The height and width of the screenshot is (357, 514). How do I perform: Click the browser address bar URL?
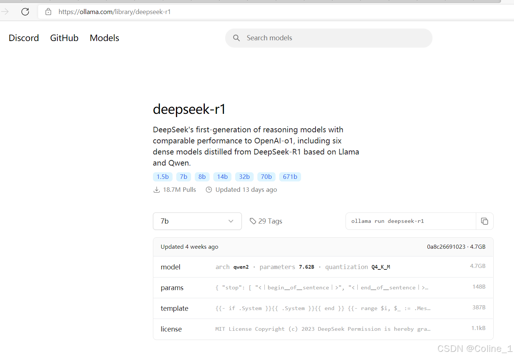(114, 12)
